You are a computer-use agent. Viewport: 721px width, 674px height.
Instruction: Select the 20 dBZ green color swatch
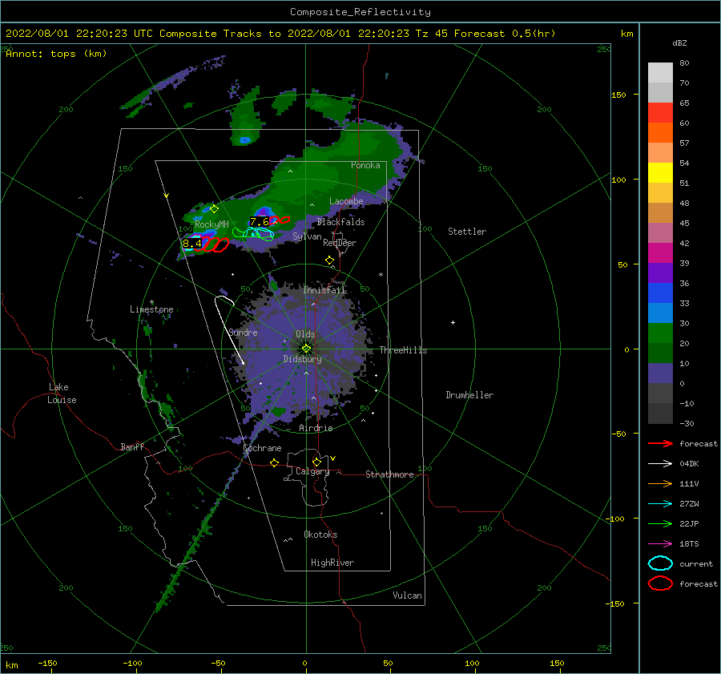660,333
